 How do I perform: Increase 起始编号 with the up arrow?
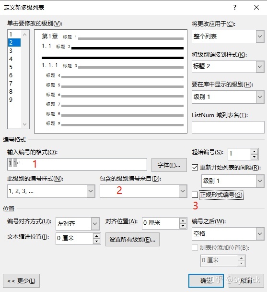click(x=254, y=151)
